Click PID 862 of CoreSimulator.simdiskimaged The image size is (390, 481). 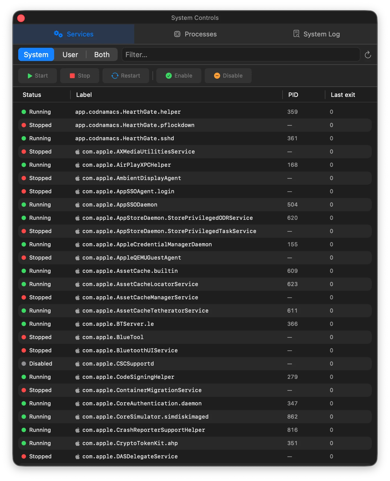tap(292, 417)
